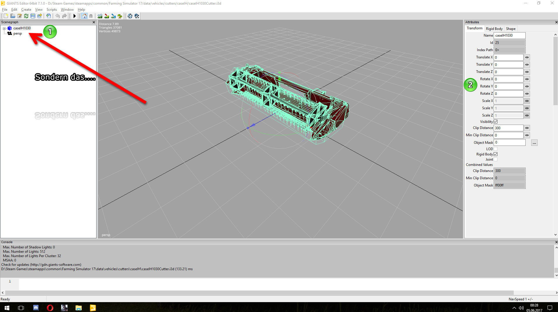Viewport: 558px width, 312px height.
Task: Save the file with the floppy disk icon
Action: pos(33,16)
